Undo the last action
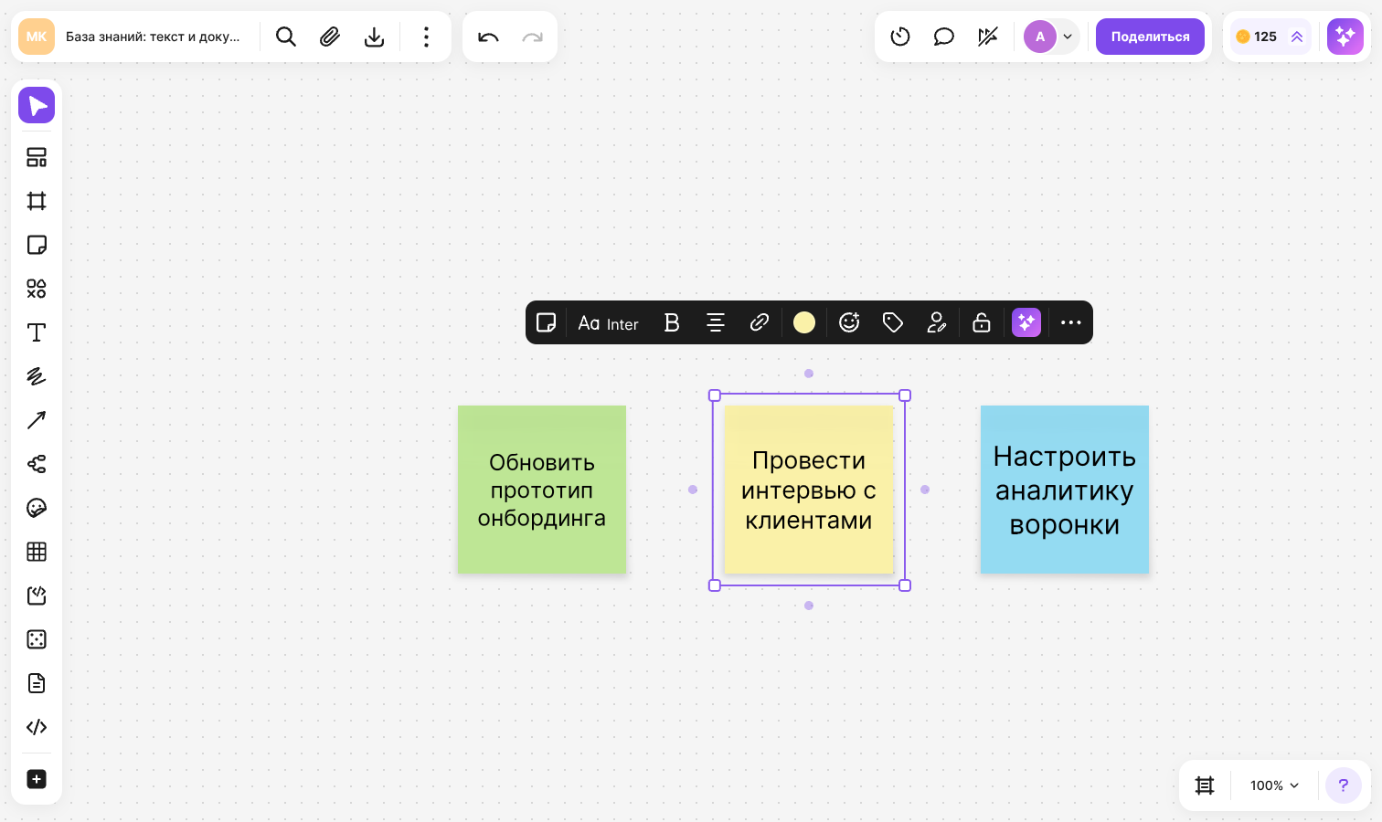This screenshot has width=1382, height=822. click(488, 37)
